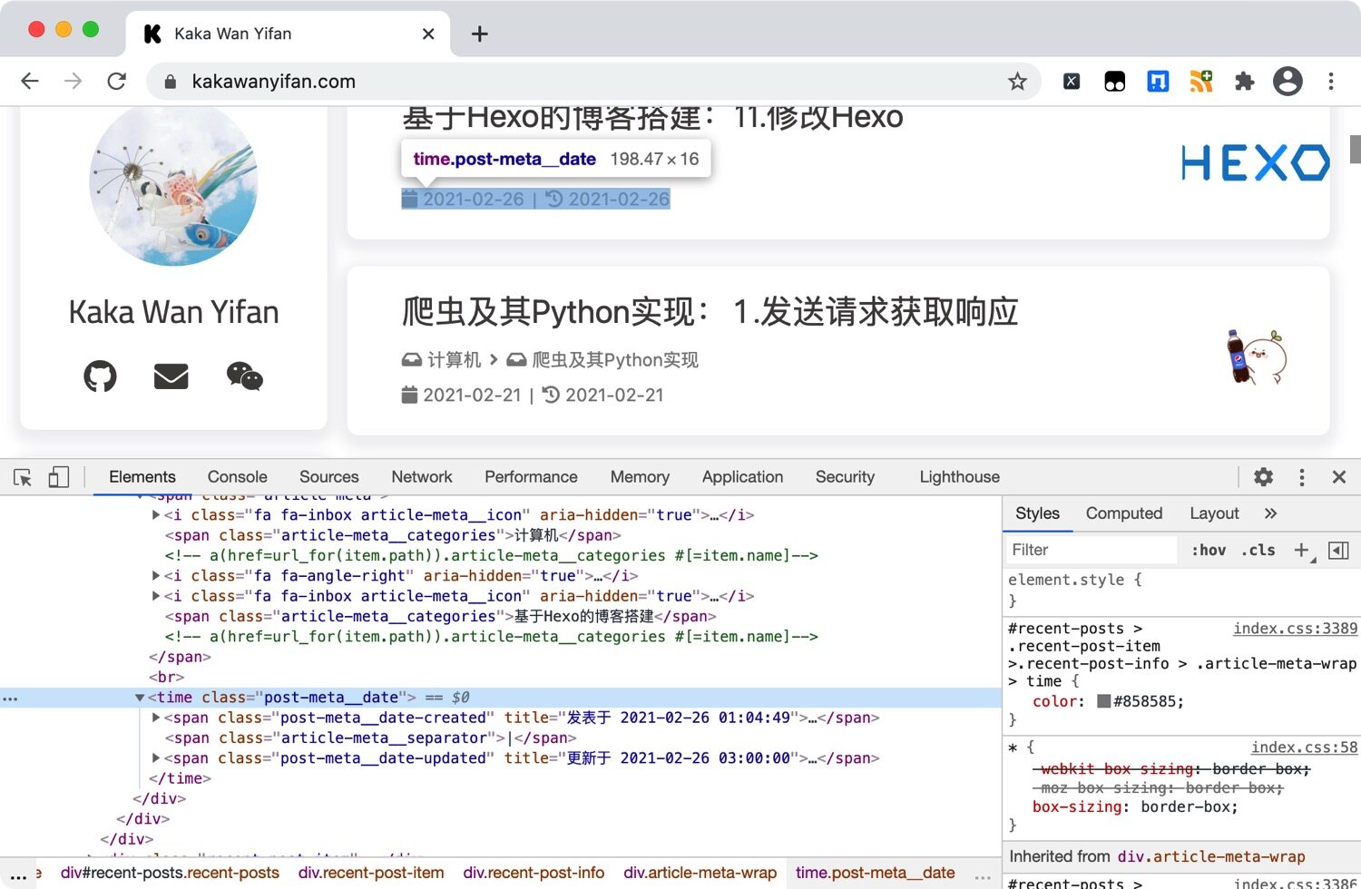The width and height of the screenshot is (1361, 889).
Task: Expand the post-meta__date-created span node
Action: 156,718
